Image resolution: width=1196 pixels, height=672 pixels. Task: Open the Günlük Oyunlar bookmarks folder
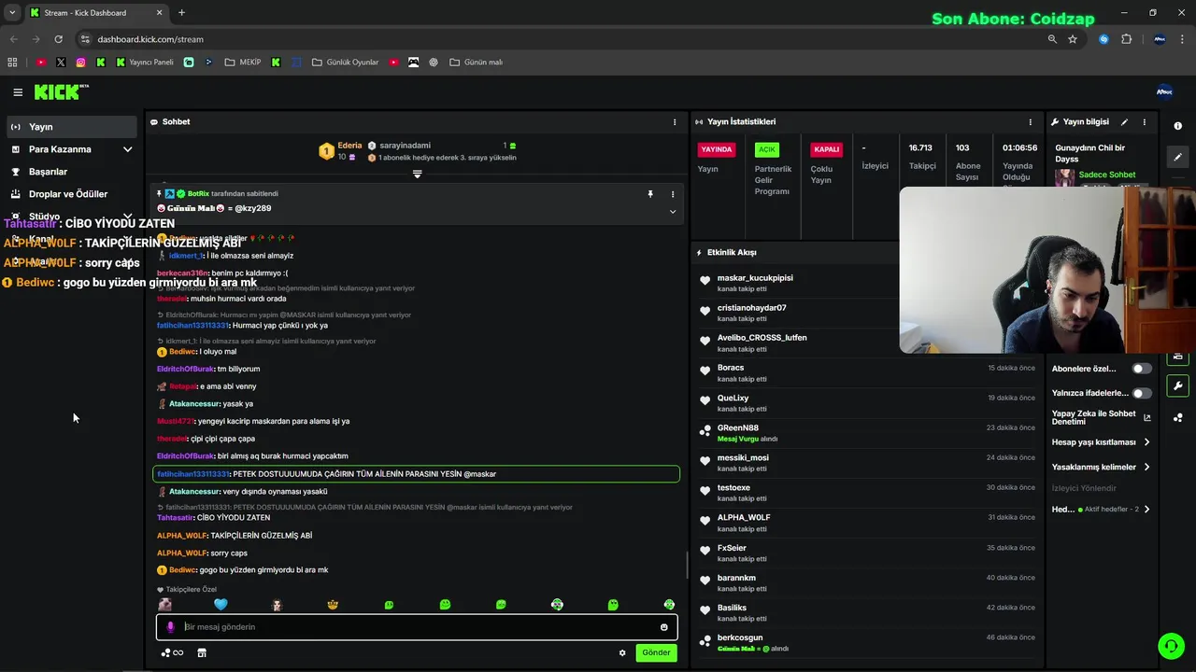(345, 63)
